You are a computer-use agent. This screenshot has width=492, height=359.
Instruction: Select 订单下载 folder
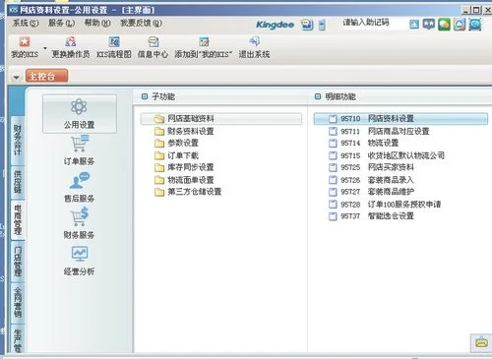[183, 155]
